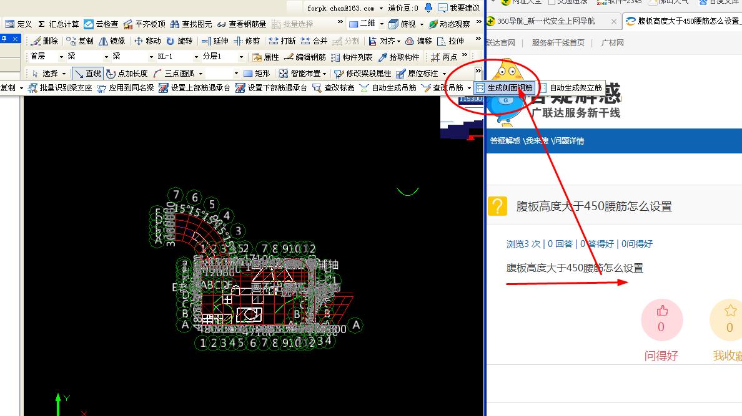This screenshot has width=742, height=416.
Task: Open the 分层1 layer dropdown
Action: pos(241,57)
